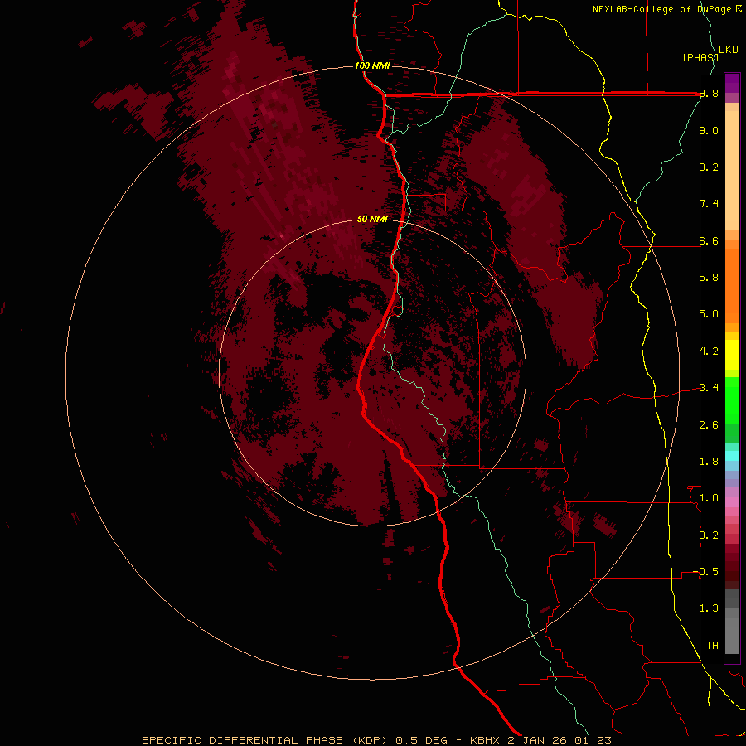
Task: Click the 0.2 value on the color scale
Action: click(709, 535)
